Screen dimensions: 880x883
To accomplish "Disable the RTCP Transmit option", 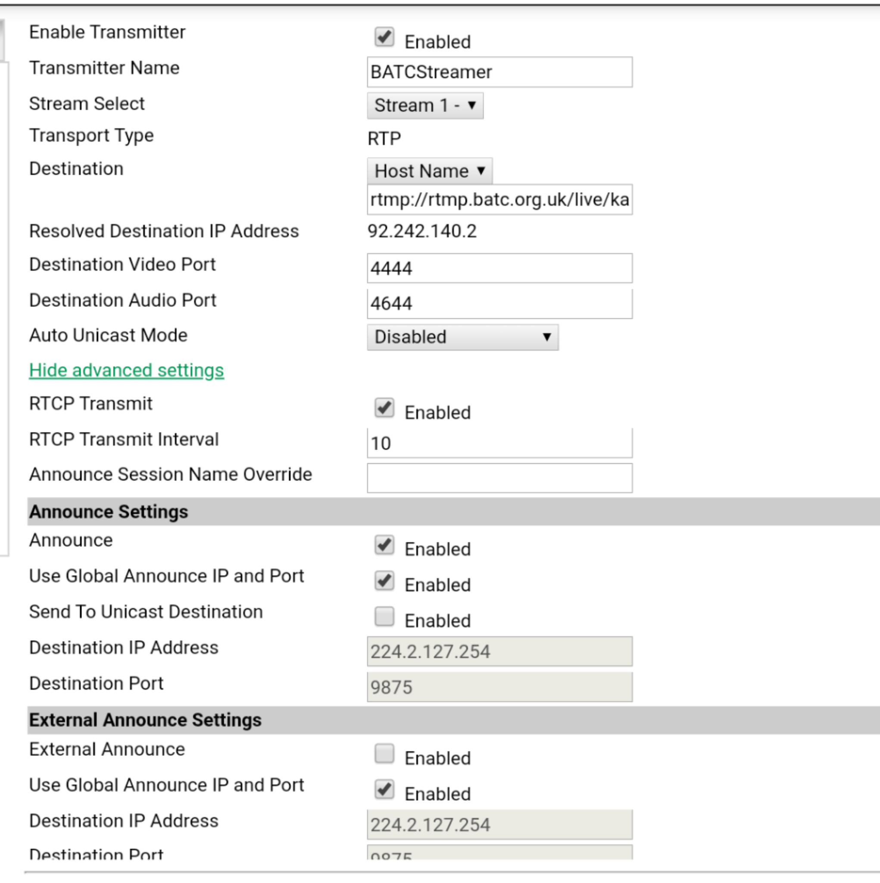I will click(x=384, y=408).
